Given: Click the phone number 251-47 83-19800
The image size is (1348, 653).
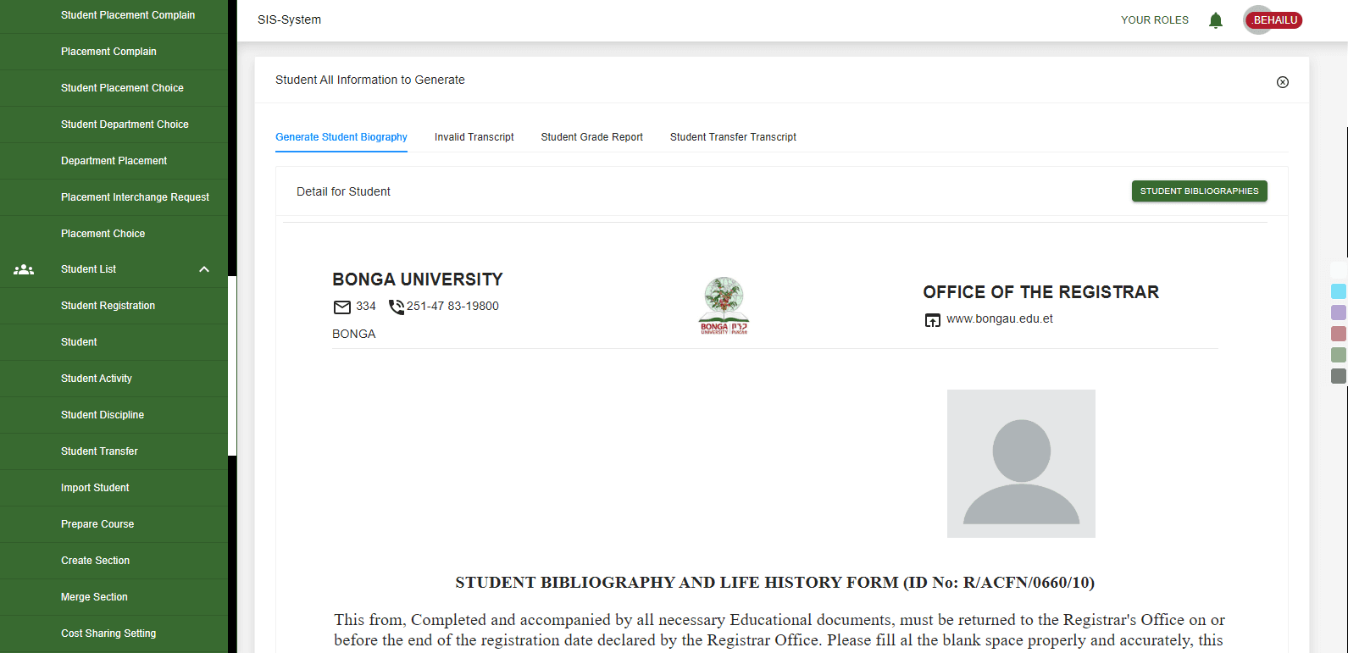Looking at the screenshot, I should pos(452,307).
